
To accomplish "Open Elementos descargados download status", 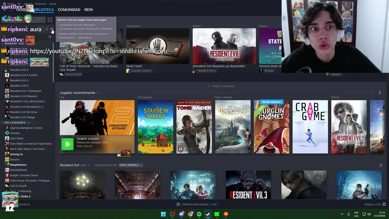I will (x=198, y=204).
